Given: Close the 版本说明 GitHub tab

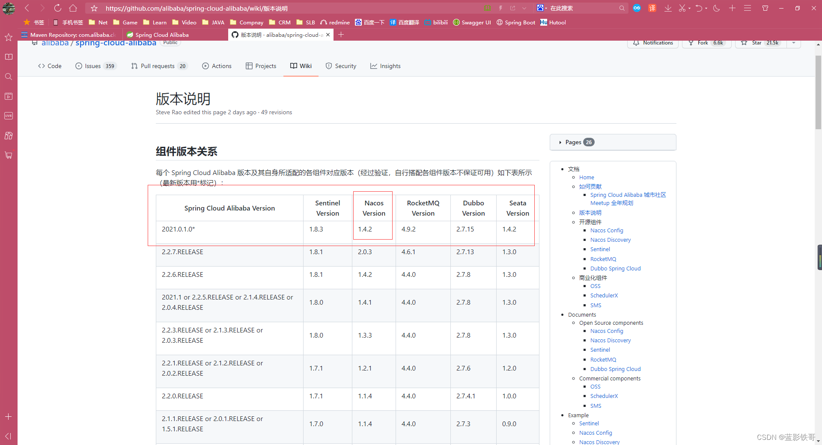Looking at the screenshot, I should (x=328, y=35).
